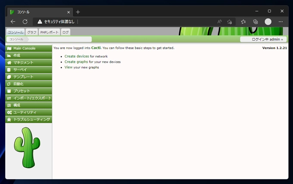Close the コンソール browser tab
The height and width of the screenshot is (184, 293).
click(x=69, y=12)
